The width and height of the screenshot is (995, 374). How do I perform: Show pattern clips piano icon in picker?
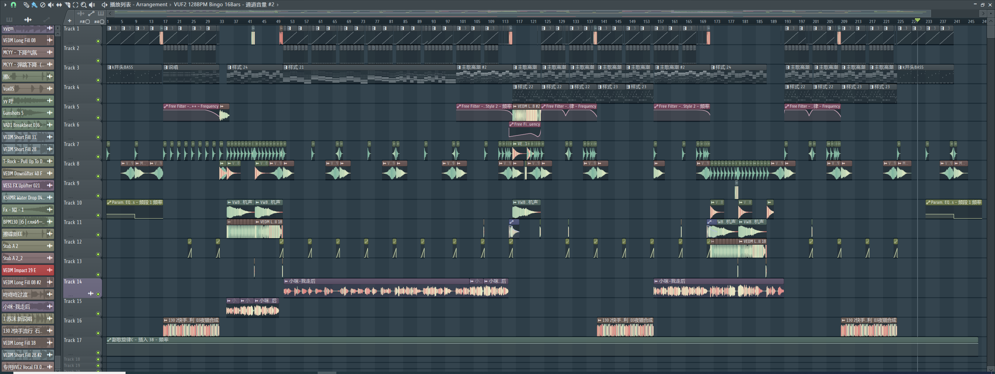point(9,20)
